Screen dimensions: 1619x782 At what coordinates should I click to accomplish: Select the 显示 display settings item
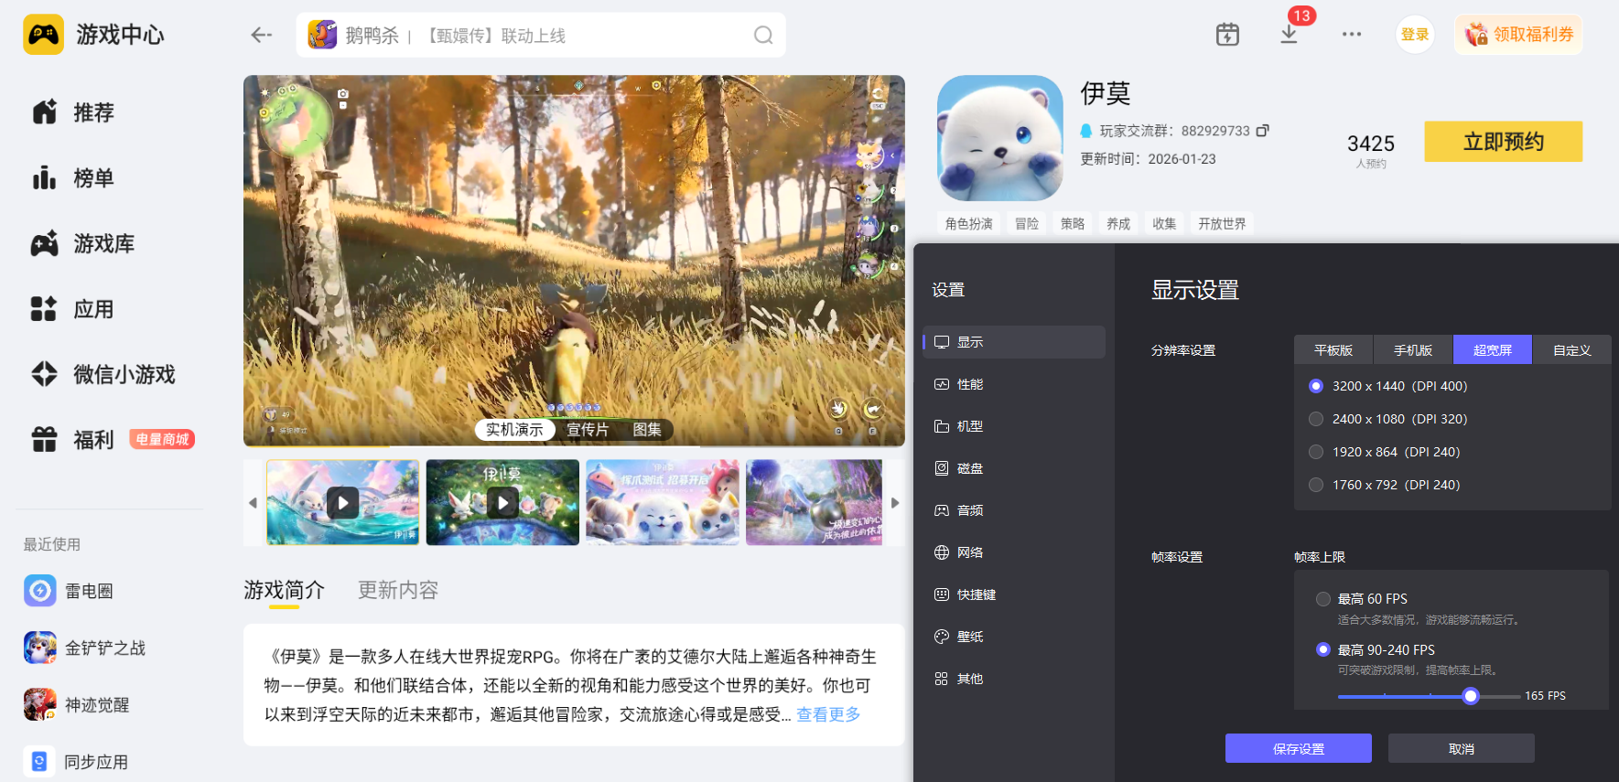click(x=1014, y=342)
